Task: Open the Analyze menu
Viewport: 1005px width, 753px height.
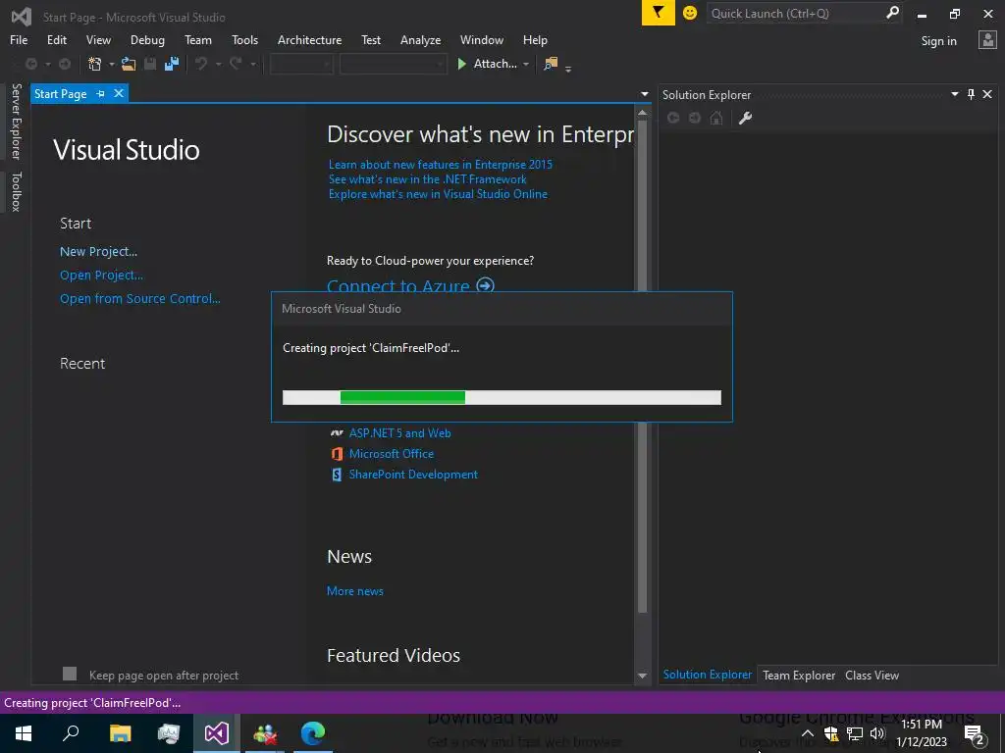Action: tap(420, 39)
